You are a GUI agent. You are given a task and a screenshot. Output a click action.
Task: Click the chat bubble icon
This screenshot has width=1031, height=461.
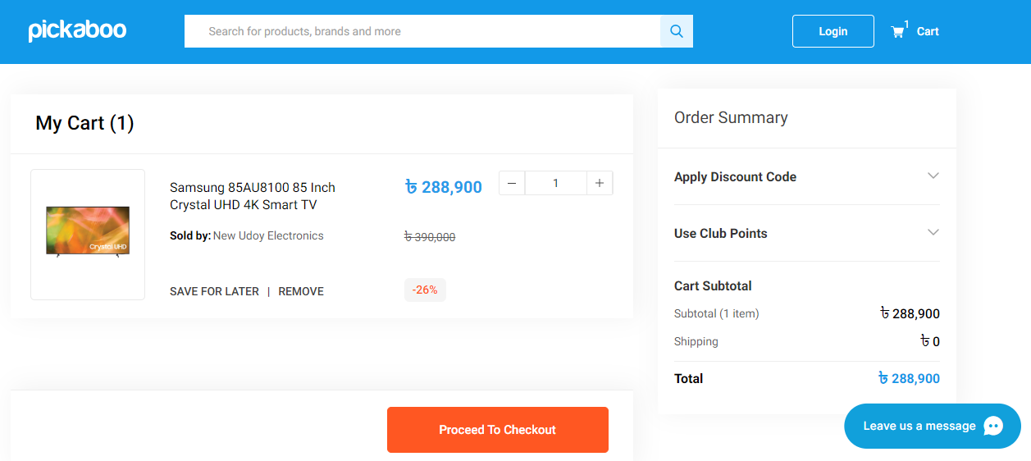pos(992,426)
